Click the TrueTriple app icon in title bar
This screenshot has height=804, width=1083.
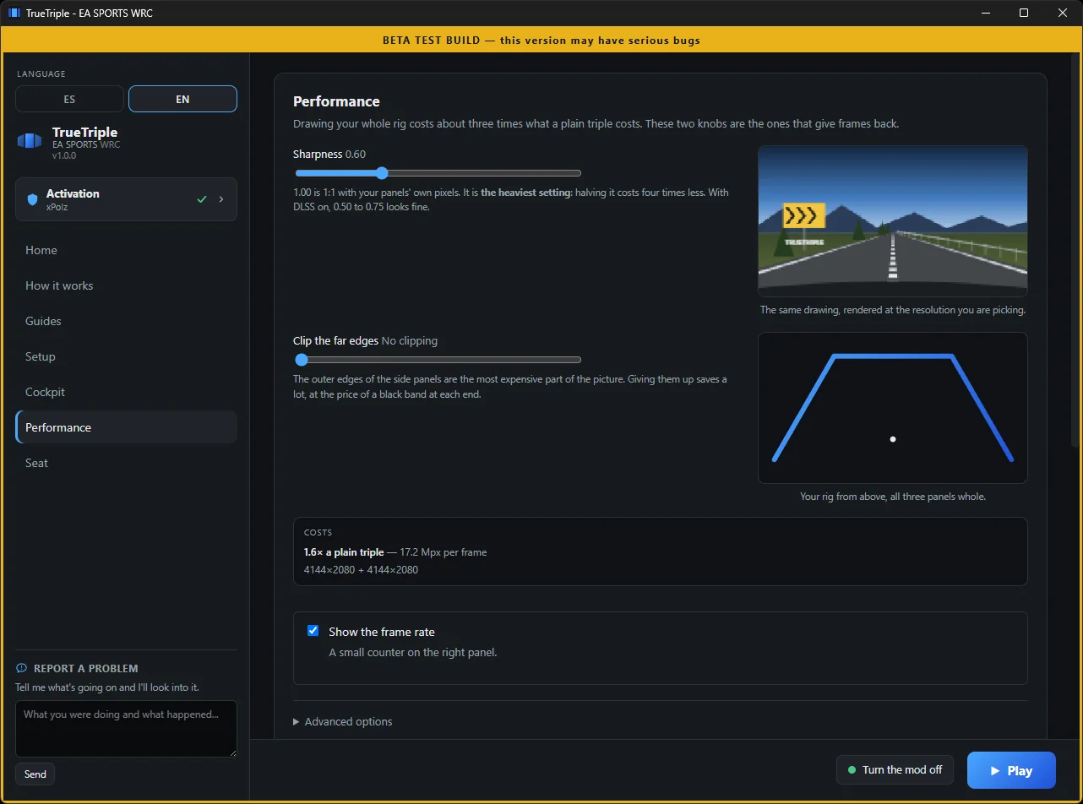point(14,14)
